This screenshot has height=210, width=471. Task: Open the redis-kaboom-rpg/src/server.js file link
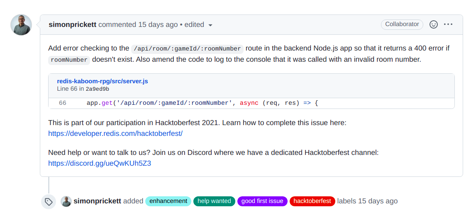pyautogui.click(x=102, y=81)
